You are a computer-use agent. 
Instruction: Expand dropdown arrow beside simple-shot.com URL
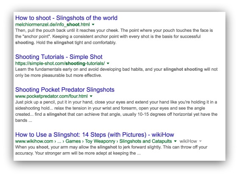pos(108,63)
